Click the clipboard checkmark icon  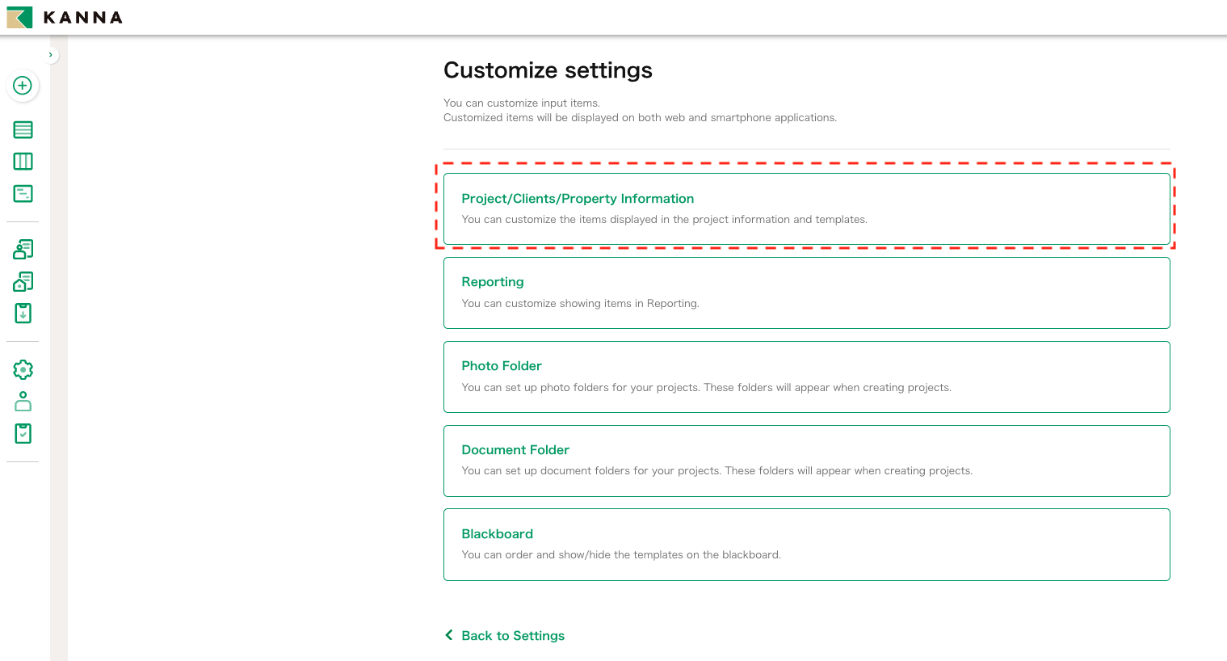(23, 434)
